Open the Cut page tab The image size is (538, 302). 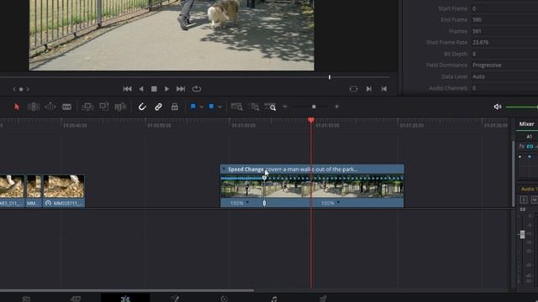(76, 299)
